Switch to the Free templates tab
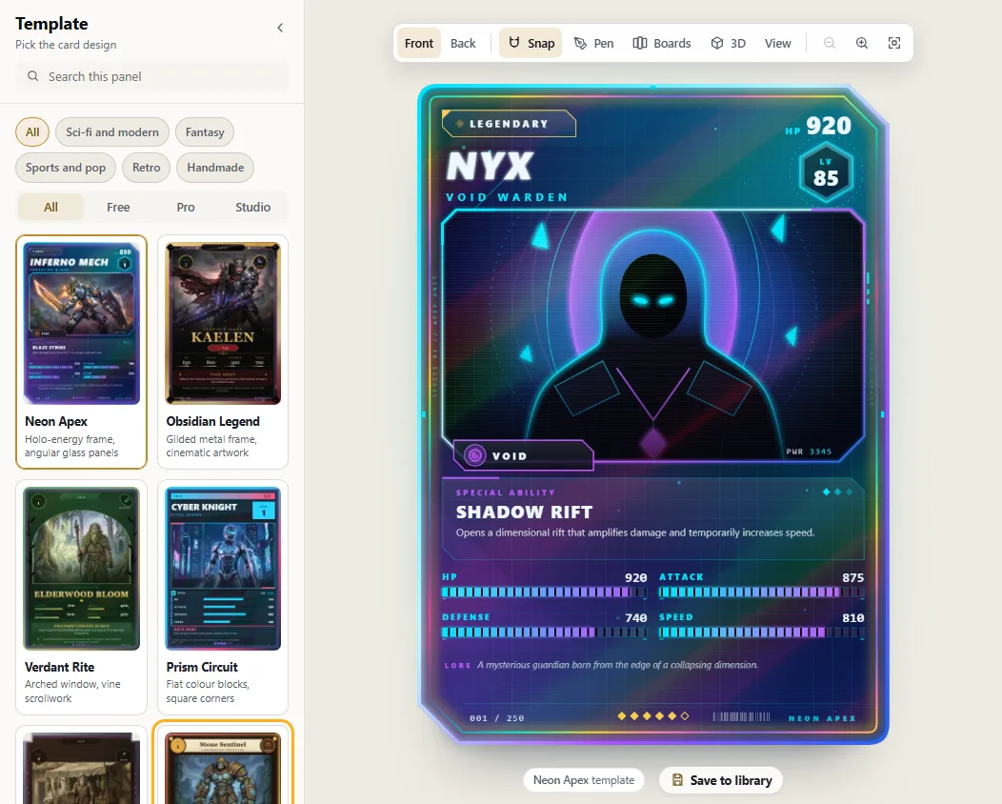This screenshot has height=804, width=1002. tap(118, 207)
